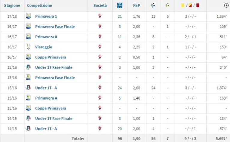This screenshot has height=142, width=230.
Task: Click the assists green ball header icon
Action: [167, 5]
